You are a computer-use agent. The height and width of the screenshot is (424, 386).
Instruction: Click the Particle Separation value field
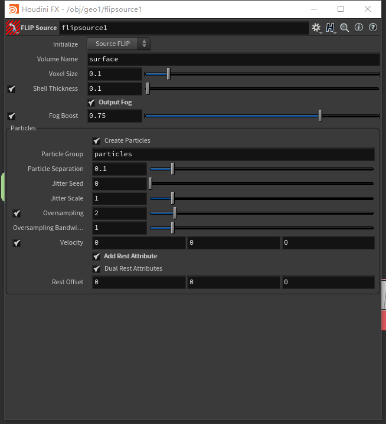pyautogui.click(x=120, y=169)
